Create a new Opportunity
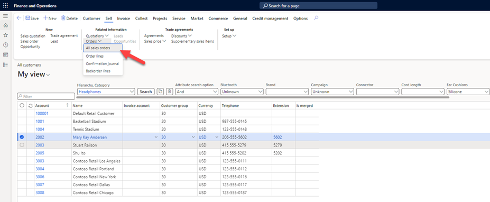The height and width of the screenshot is (202, 490). tap(30, 47)
